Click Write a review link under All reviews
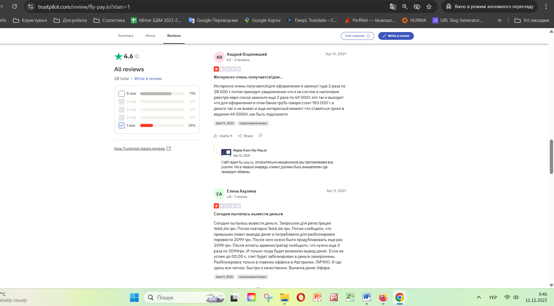Viewport: 554px width, 306px height. coord(148,78)
